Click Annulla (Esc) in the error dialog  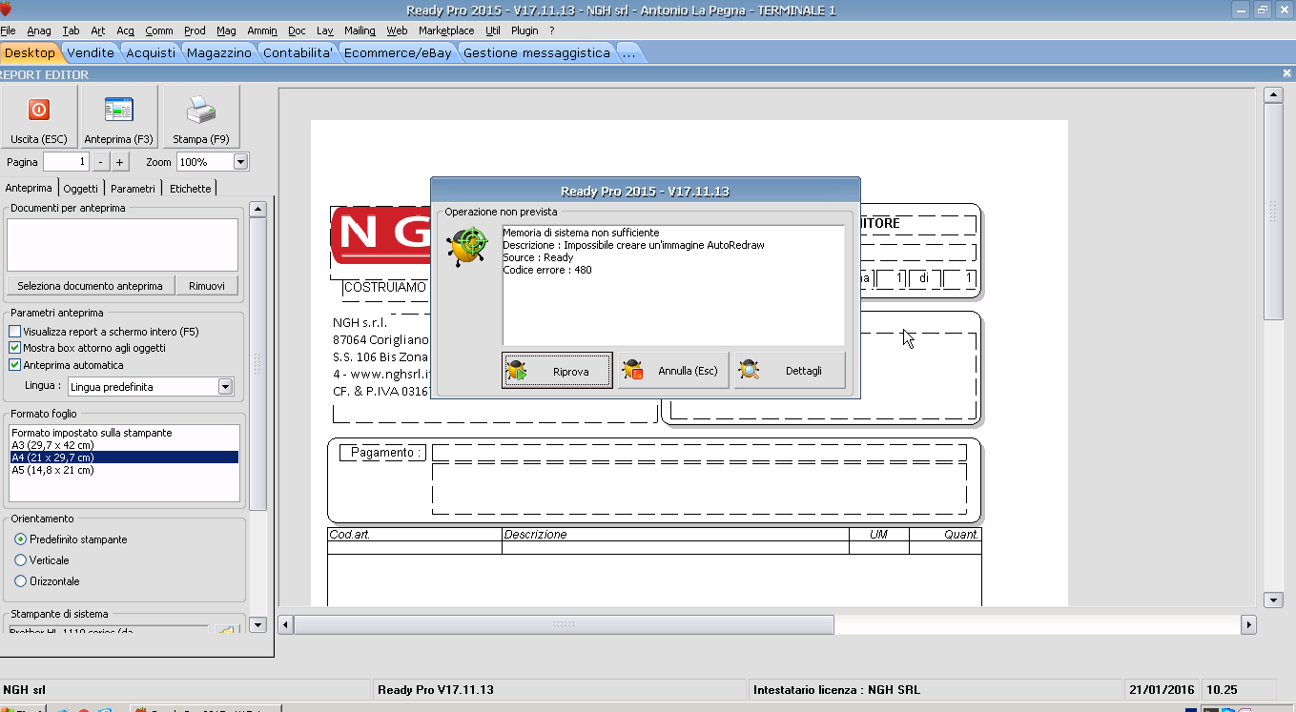[x=673, y=371]
